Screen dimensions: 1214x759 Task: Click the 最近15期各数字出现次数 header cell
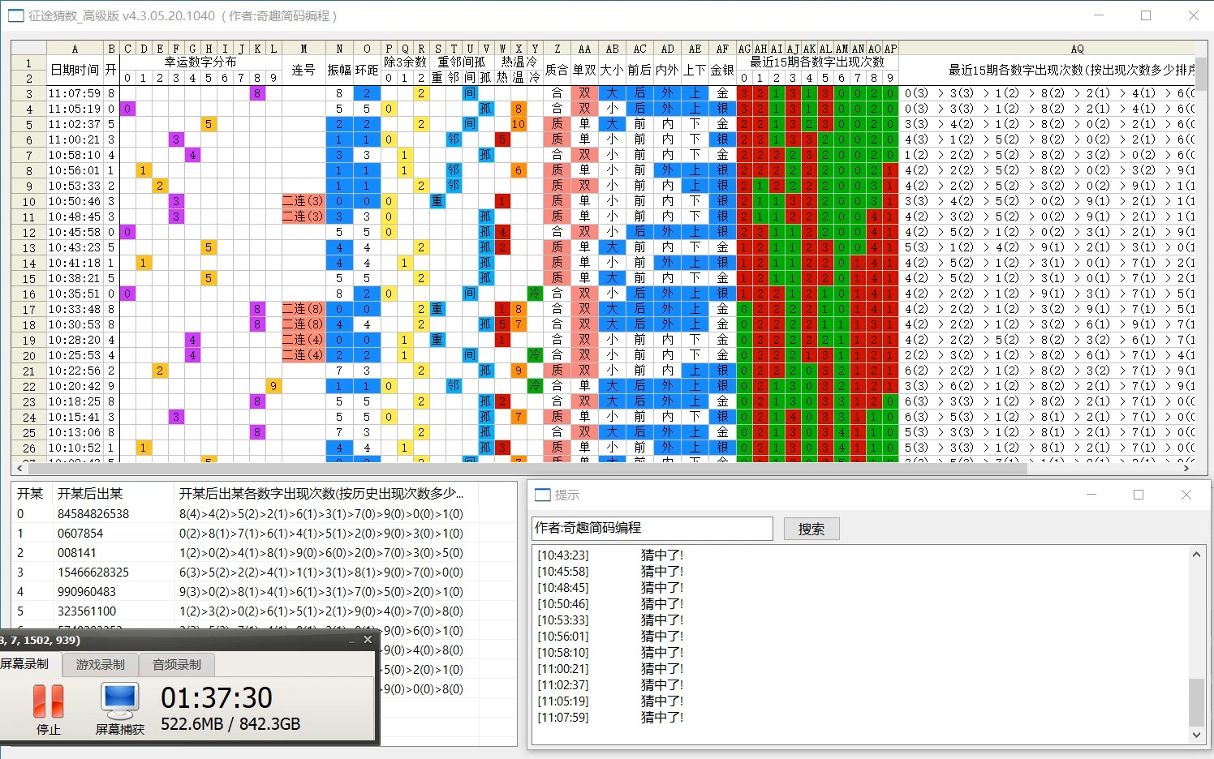817,62
